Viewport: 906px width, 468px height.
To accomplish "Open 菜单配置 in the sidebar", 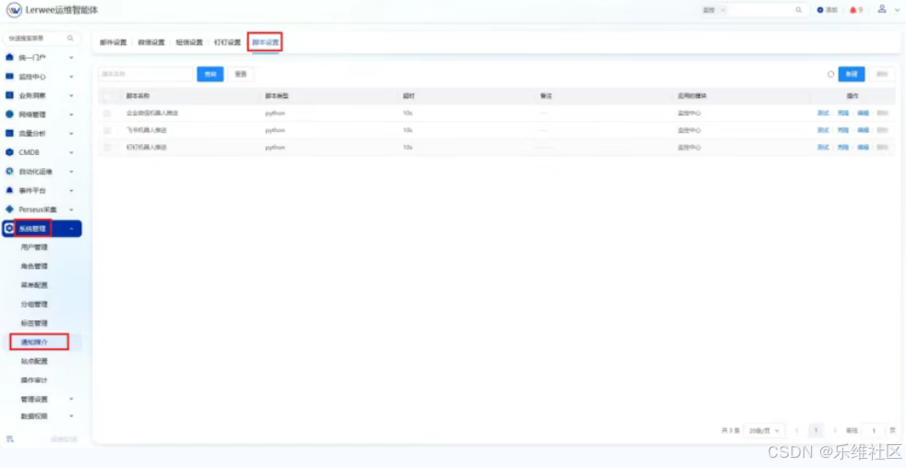I will (x=34, y=285).
